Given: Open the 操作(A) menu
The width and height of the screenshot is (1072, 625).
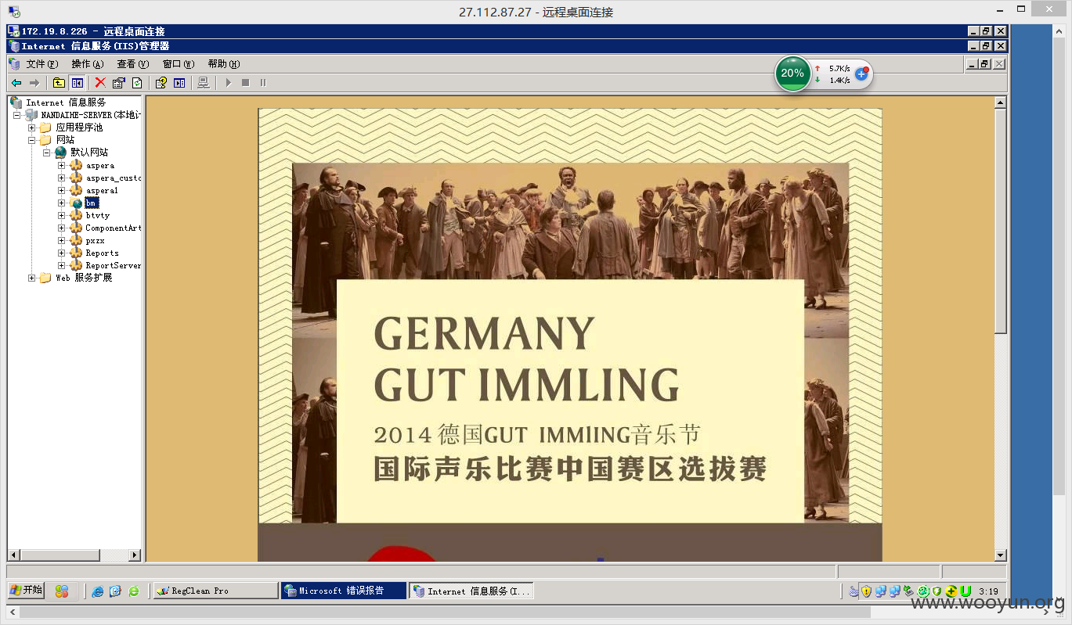Looking at the screenshot, I should (x=87, y=64).
